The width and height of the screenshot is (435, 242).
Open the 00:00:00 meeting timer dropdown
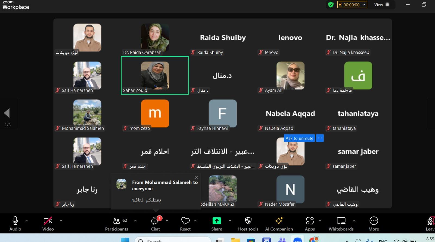coord(352,5)
